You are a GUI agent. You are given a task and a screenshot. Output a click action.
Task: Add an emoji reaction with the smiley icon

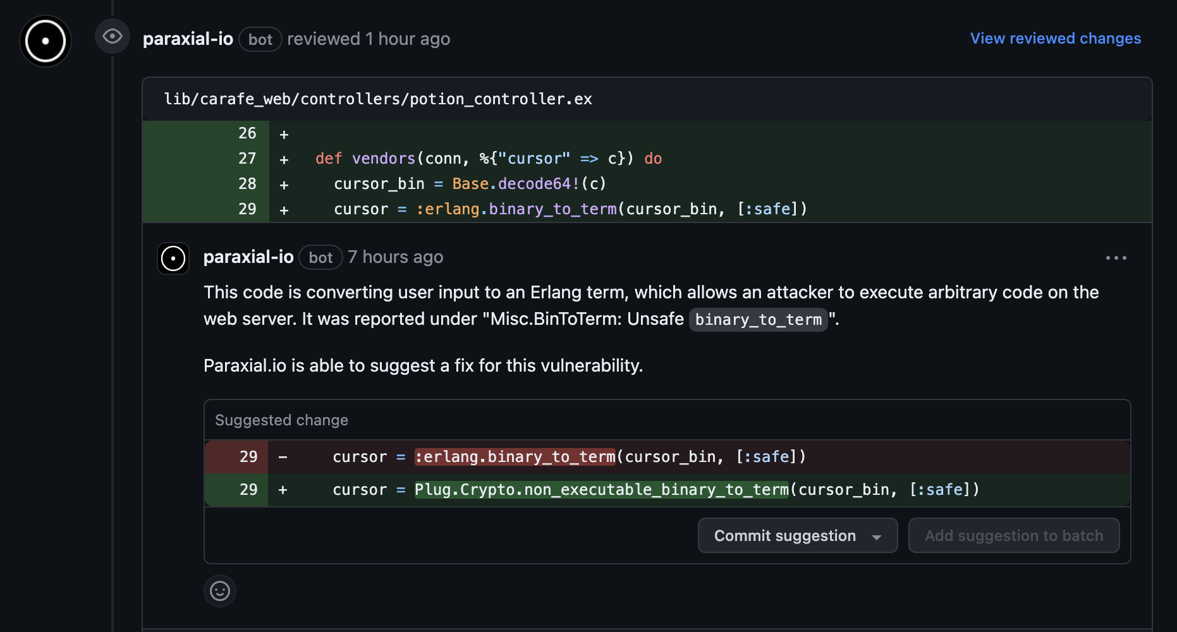220,591
